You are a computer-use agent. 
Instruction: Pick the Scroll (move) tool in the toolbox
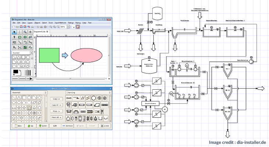click(x=30, y=32)
